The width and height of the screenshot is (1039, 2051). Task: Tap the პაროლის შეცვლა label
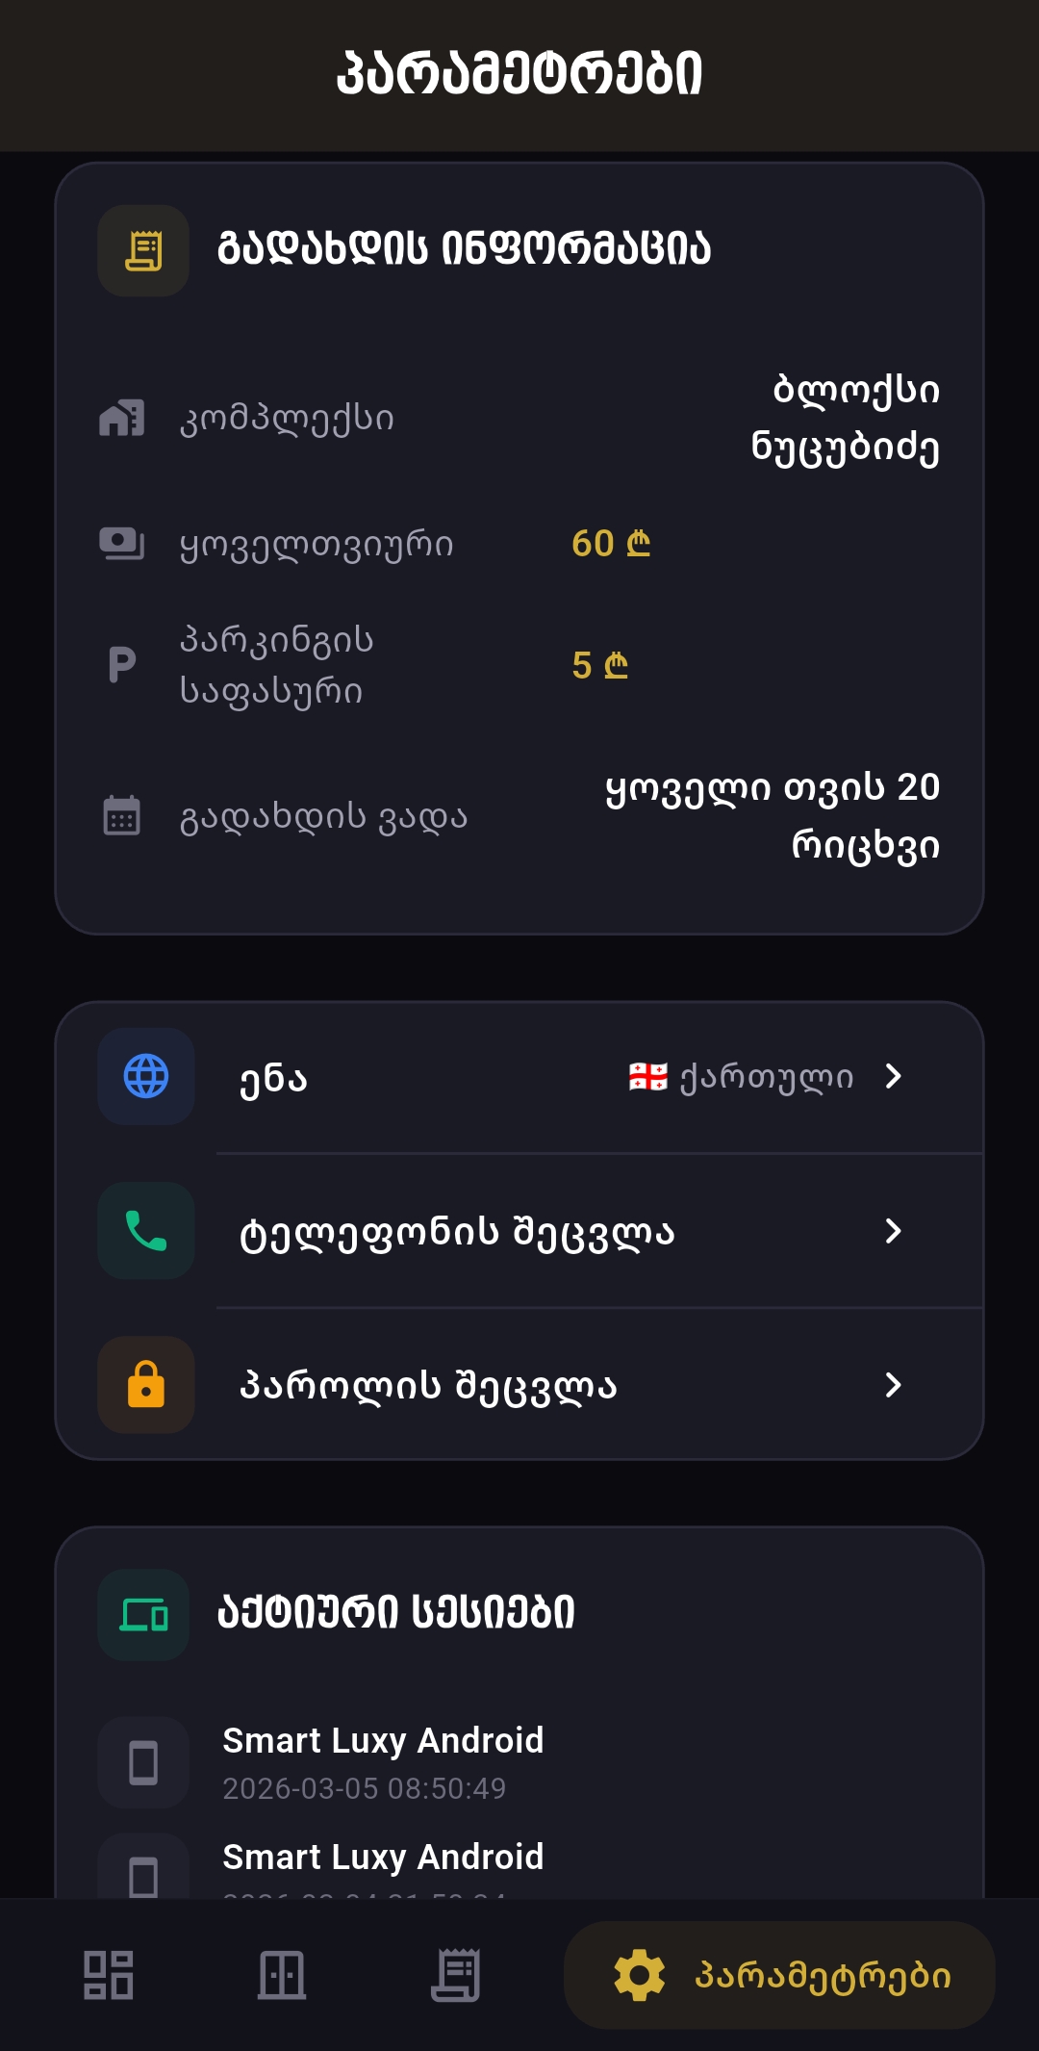pos(428,1386)
